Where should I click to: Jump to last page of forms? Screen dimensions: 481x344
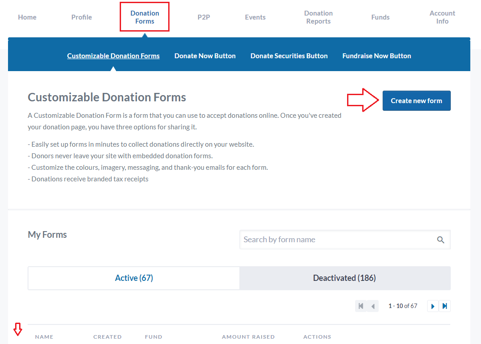(x=445, y=306)
